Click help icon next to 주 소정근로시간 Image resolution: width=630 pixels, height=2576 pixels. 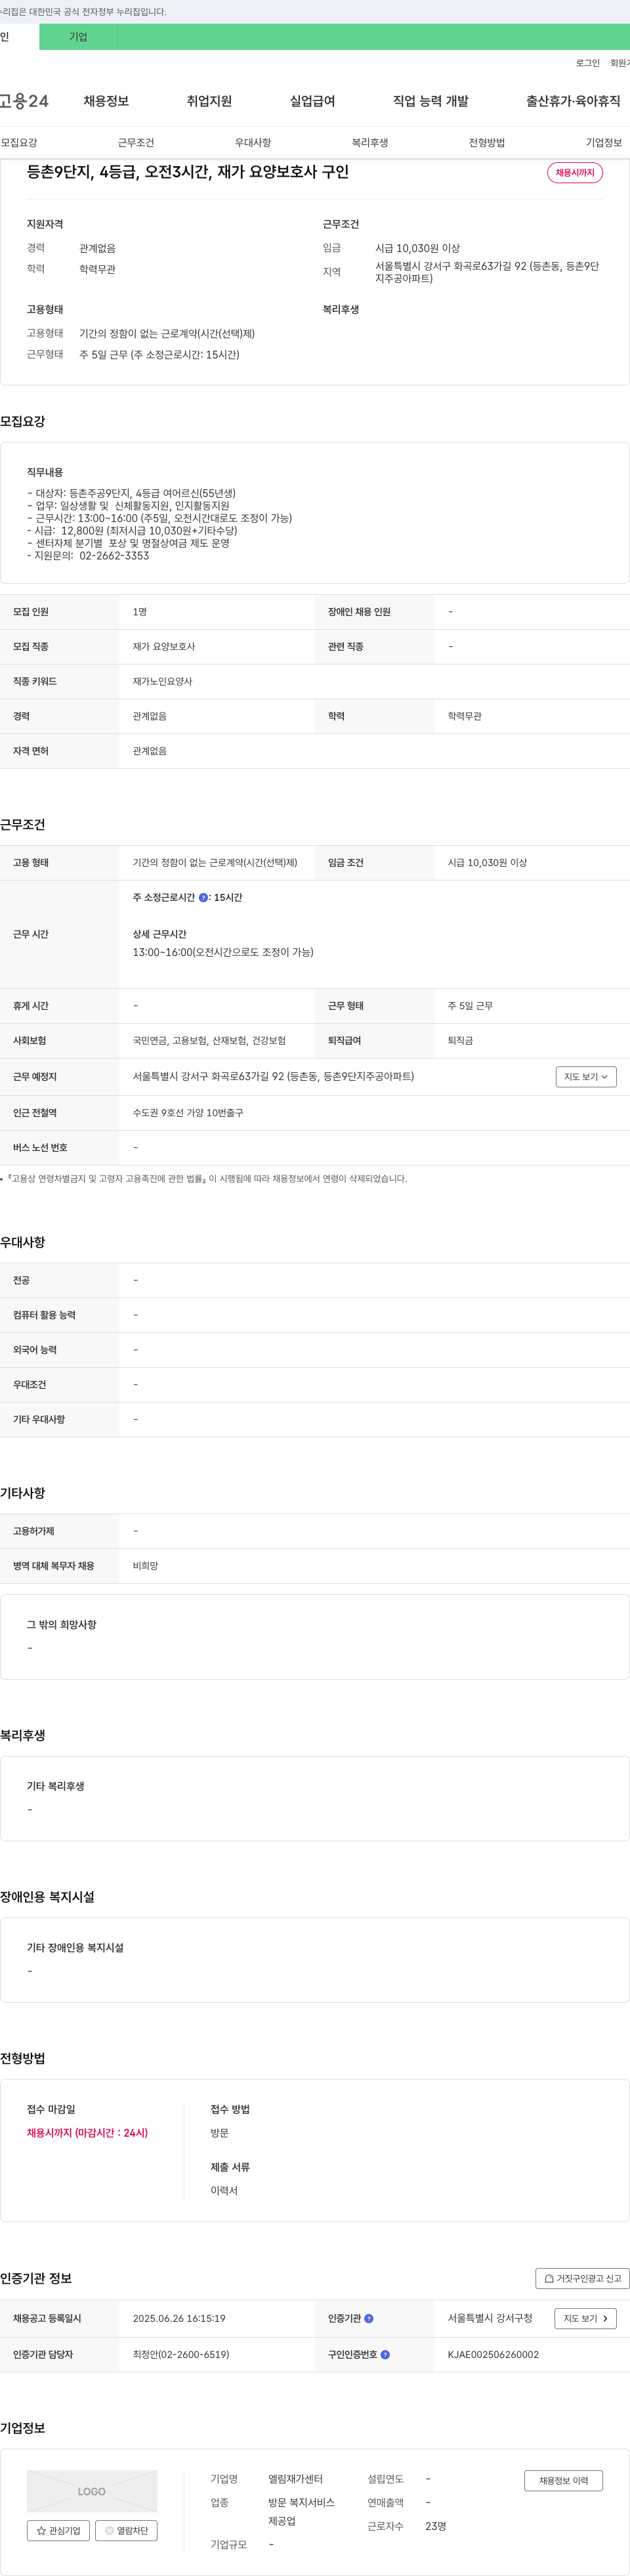[203, 898]
